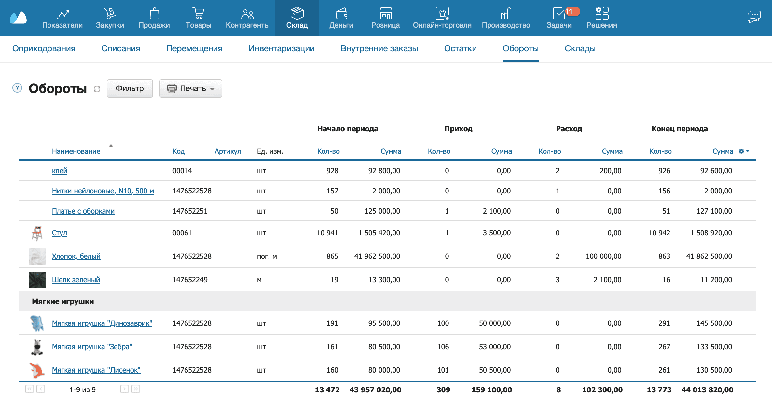Open help via the question mark icon
Viewport: 772px width, 409px height.
pos(17,88)
